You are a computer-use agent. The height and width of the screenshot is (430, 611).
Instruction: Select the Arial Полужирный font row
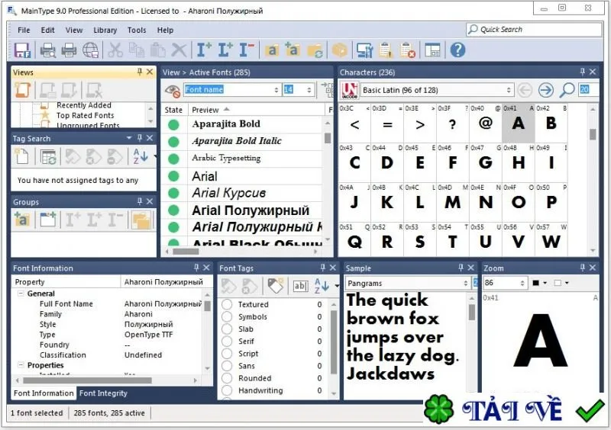coord(241,210)
